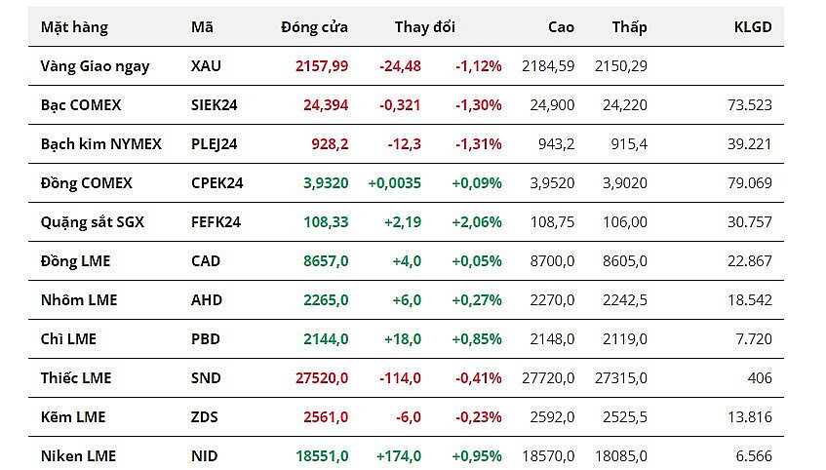Select the CPEK24 code cell

216,183
